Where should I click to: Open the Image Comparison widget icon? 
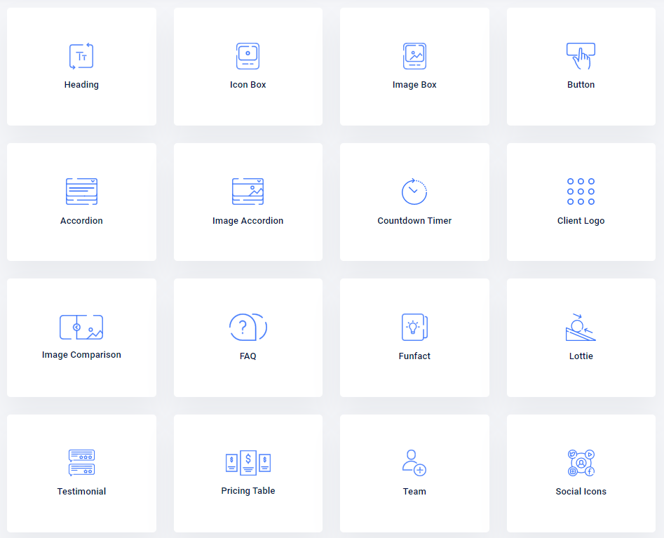(x=81, y=327)
